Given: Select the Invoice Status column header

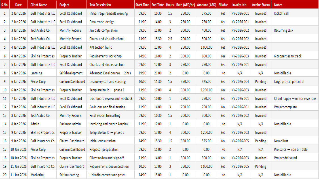Looking at the screenshot, I should [261, 5].
